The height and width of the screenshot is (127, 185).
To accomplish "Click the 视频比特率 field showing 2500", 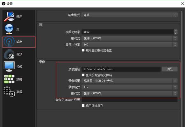I will click(x=127, y=32).
